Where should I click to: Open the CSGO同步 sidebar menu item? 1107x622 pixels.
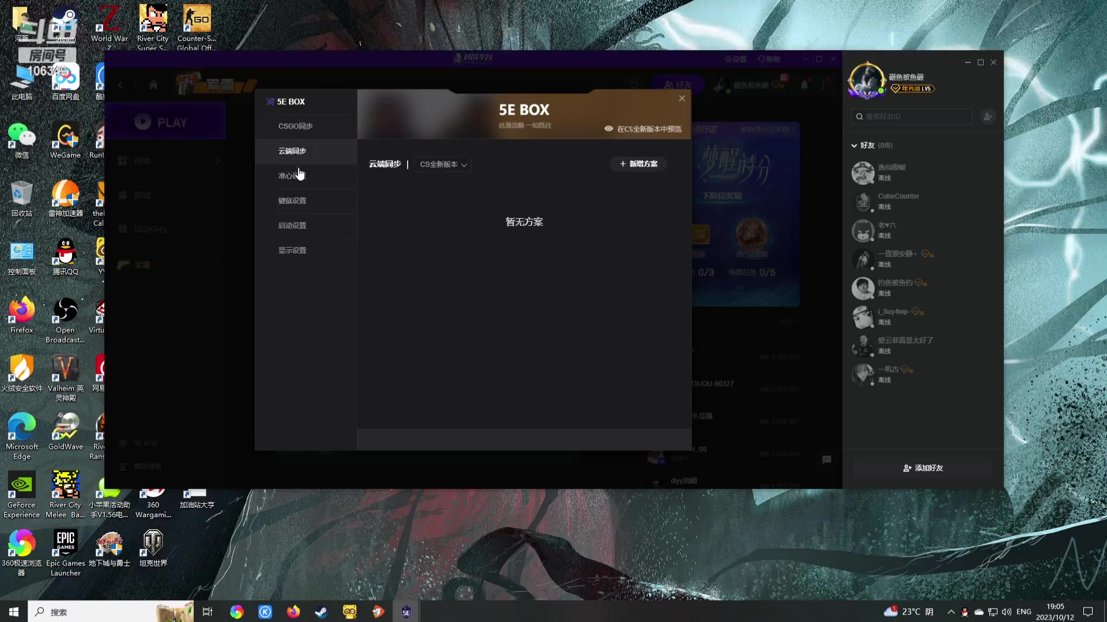point(295,126)
